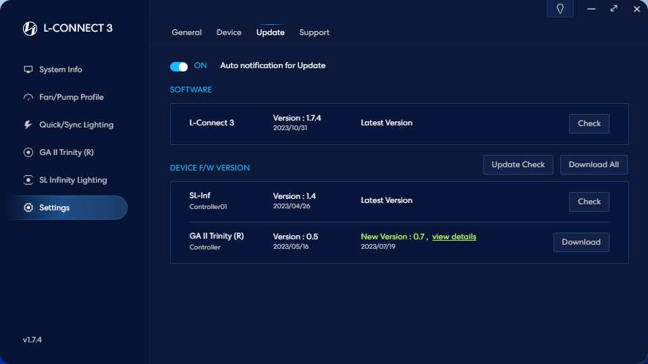Click Update Check for device firmware

(x=518, y=164)
